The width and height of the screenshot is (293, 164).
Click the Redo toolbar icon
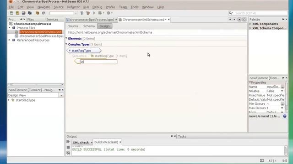click(x=43, y=13)
